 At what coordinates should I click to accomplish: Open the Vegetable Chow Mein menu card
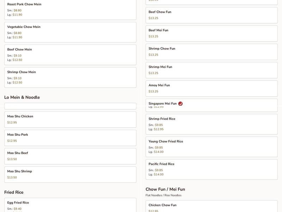(x=70, y=32)
